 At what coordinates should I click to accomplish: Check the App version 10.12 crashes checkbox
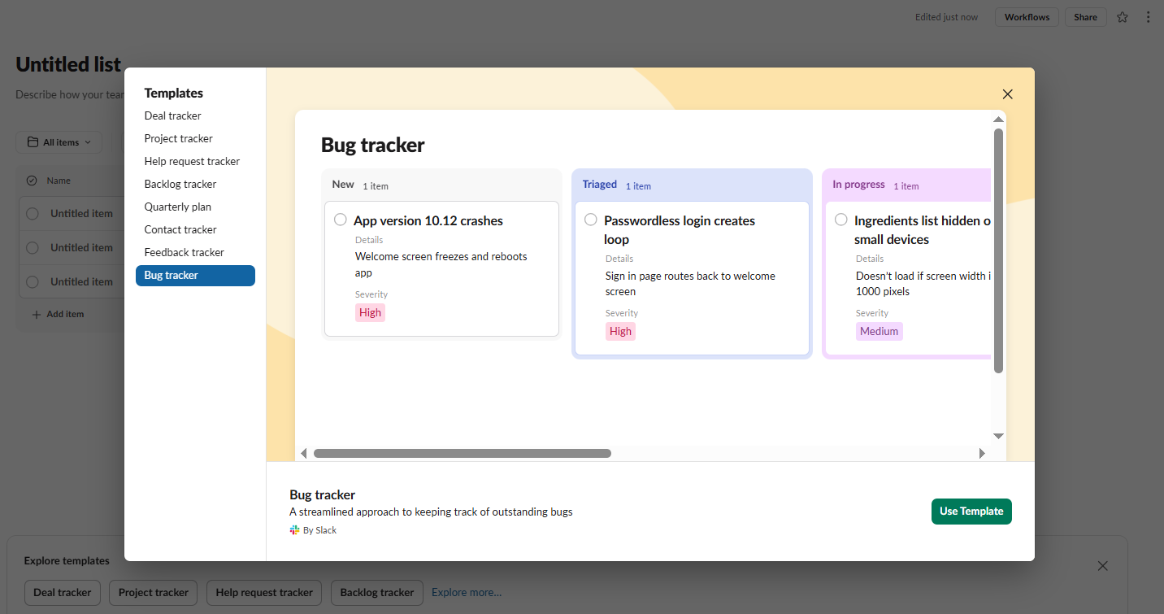340,219
